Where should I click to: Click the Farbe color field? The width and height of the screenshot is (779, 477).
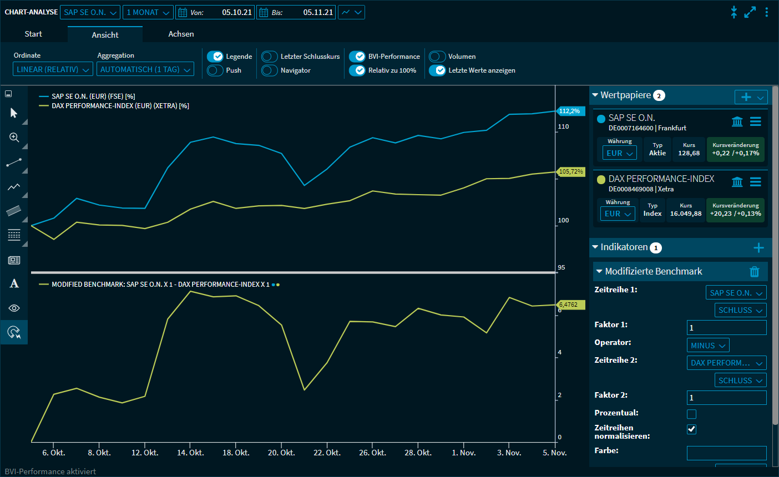point(726,453)
